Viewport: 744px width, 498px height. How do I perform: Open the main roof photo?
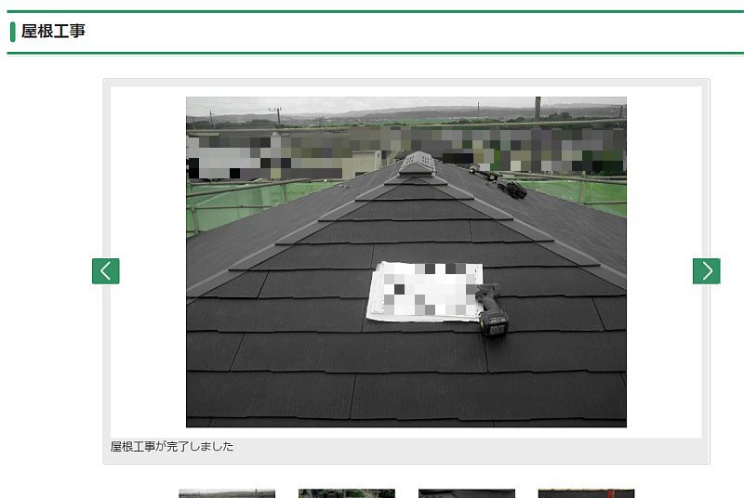coord(406,262)
